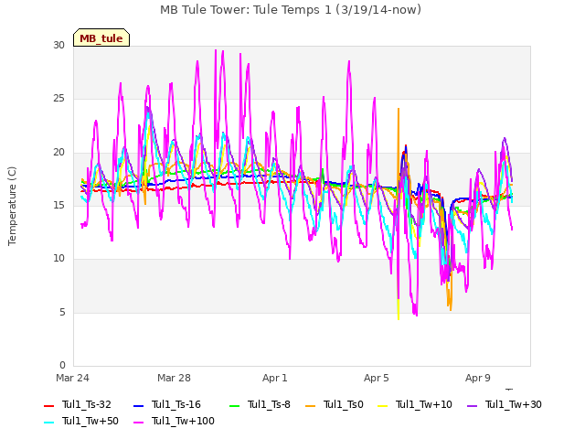Image resolution: width=585 pixels, height=439 pixels.
Task: Click the 10 y-axis tick label
Action: [x=58, y=258]
